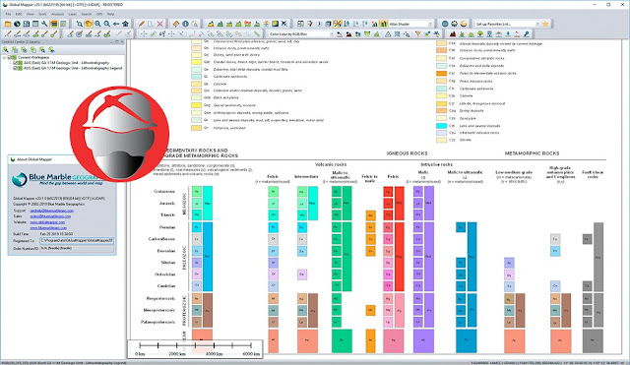This screenshot has width=630, height=365.
Task: Toggle Lithostratigraphy Legend layer checkbox
Action: (x=16, y=68)
